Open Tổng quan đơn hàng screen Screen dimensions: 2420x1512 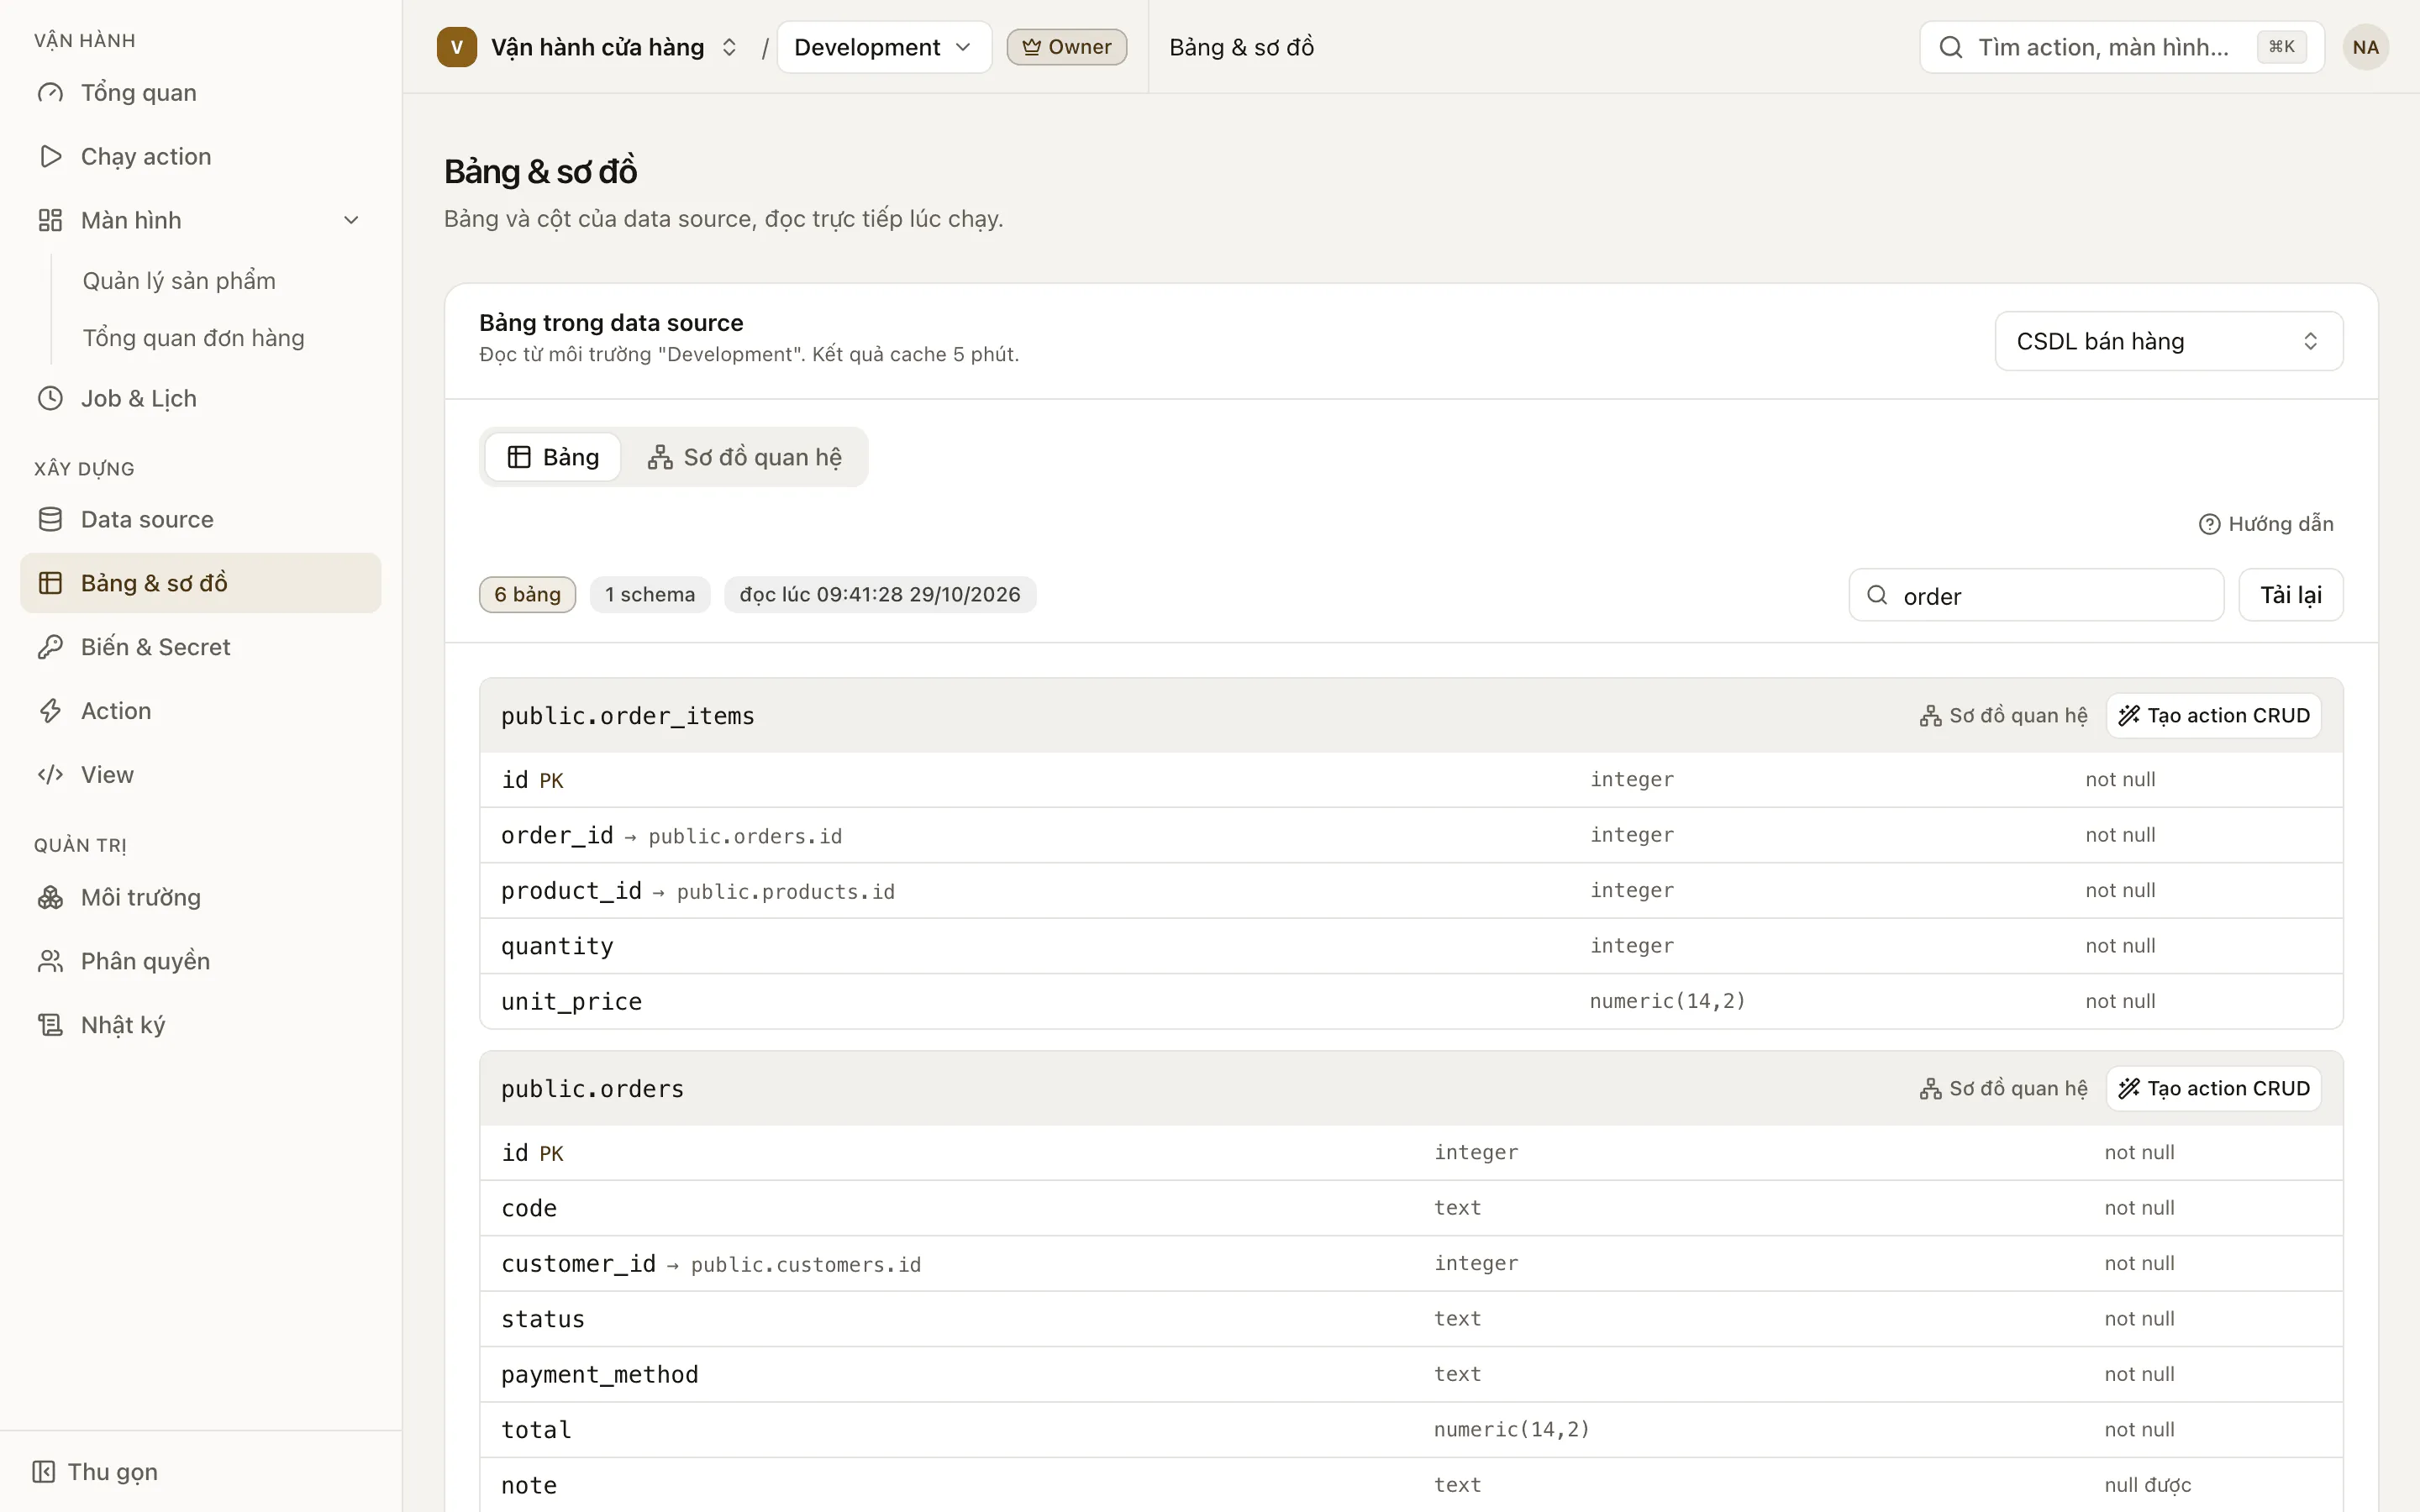coord(193,338)
